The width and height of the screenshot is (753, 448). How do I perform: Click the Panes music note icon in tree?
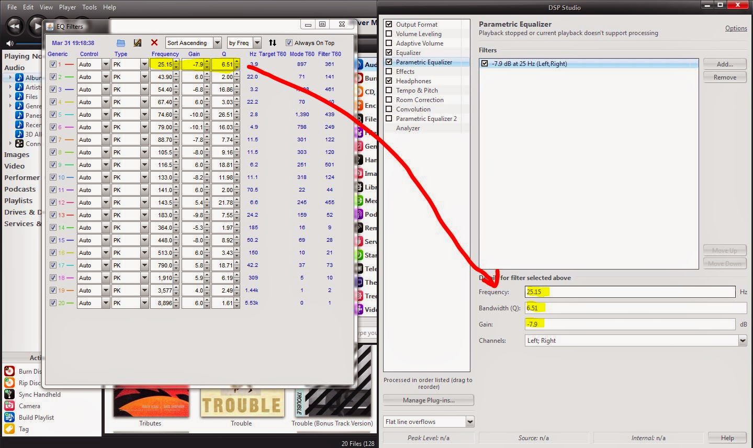[x=19, y=115]
